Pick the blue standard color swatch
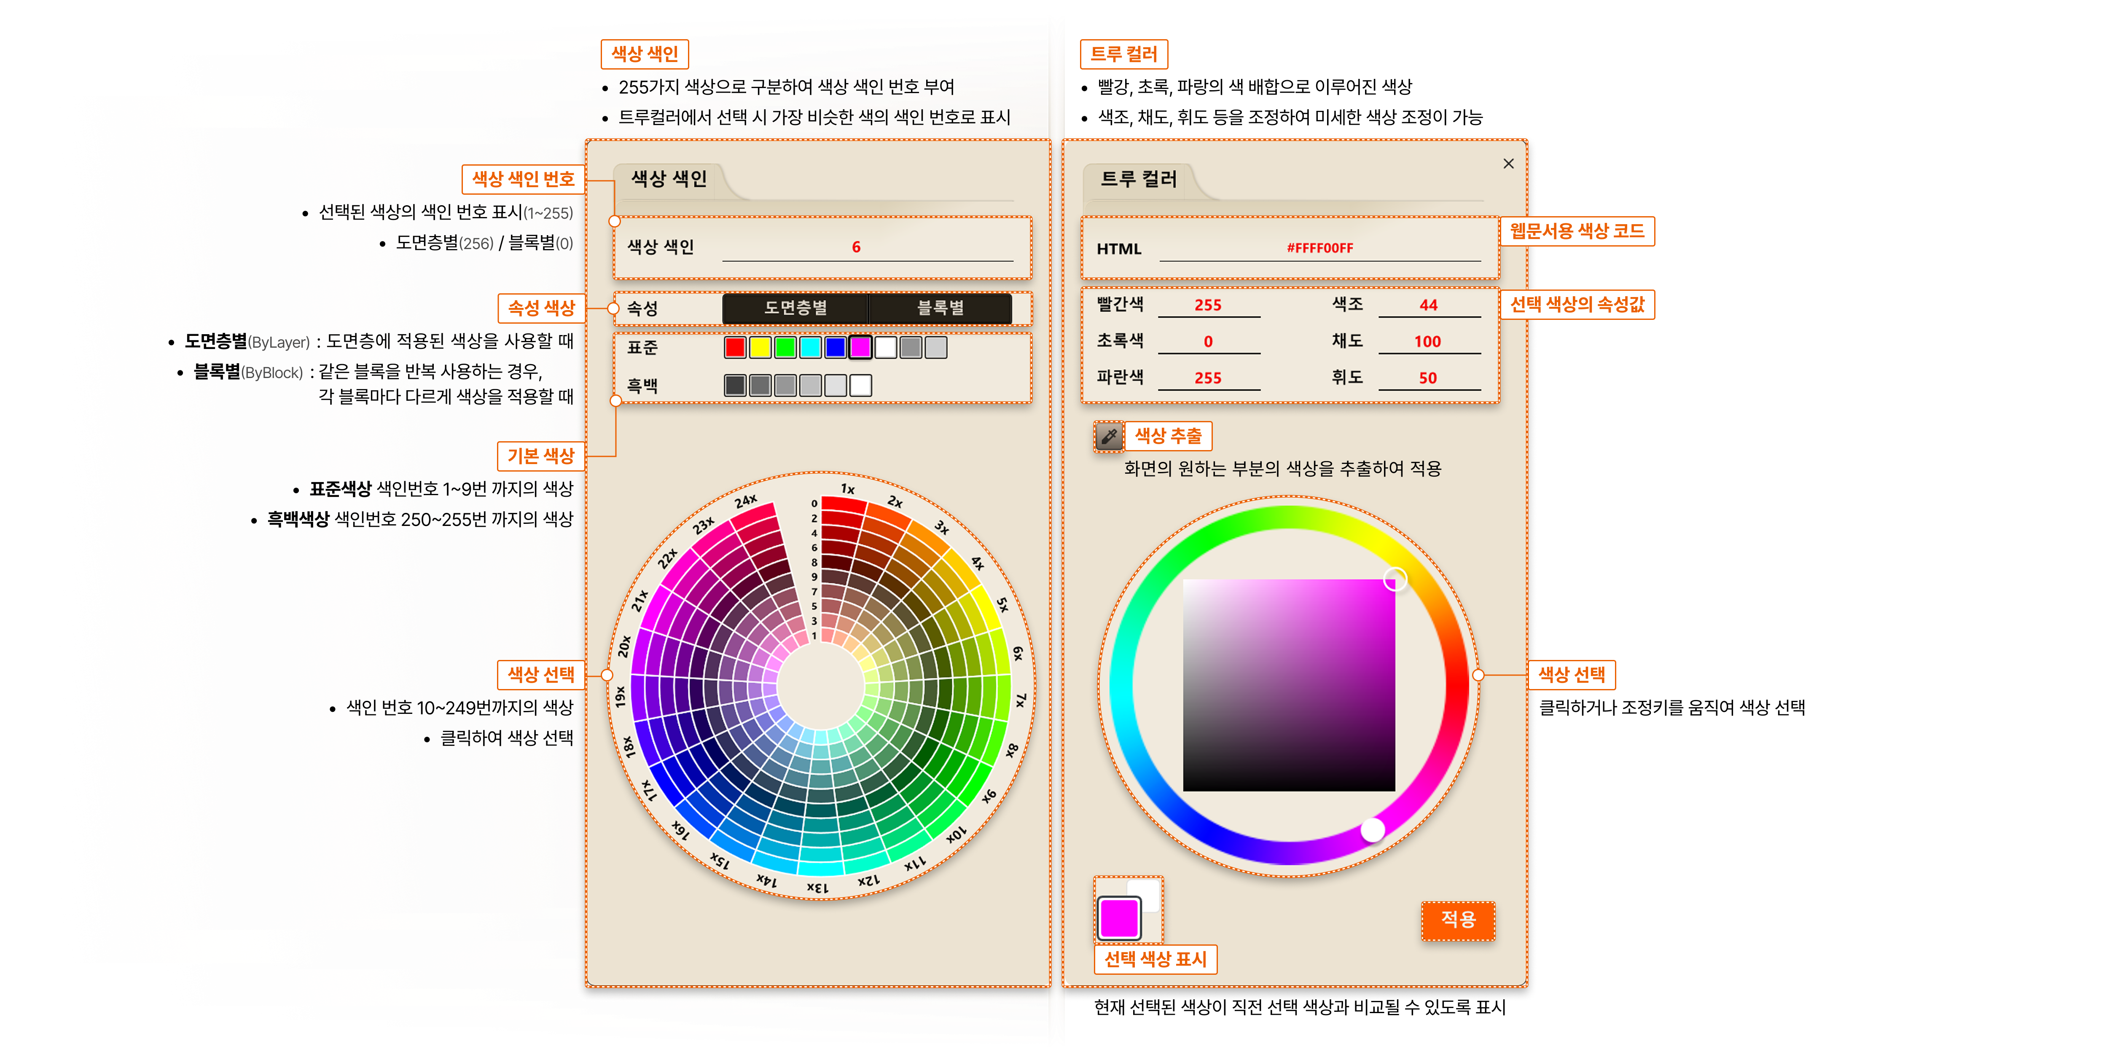 click(836, 347)
